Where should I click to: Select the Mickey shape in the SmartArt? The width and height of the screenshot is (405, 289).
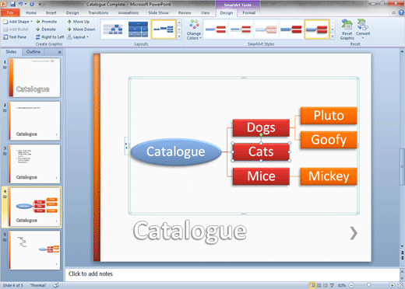(x=329, y=176)
